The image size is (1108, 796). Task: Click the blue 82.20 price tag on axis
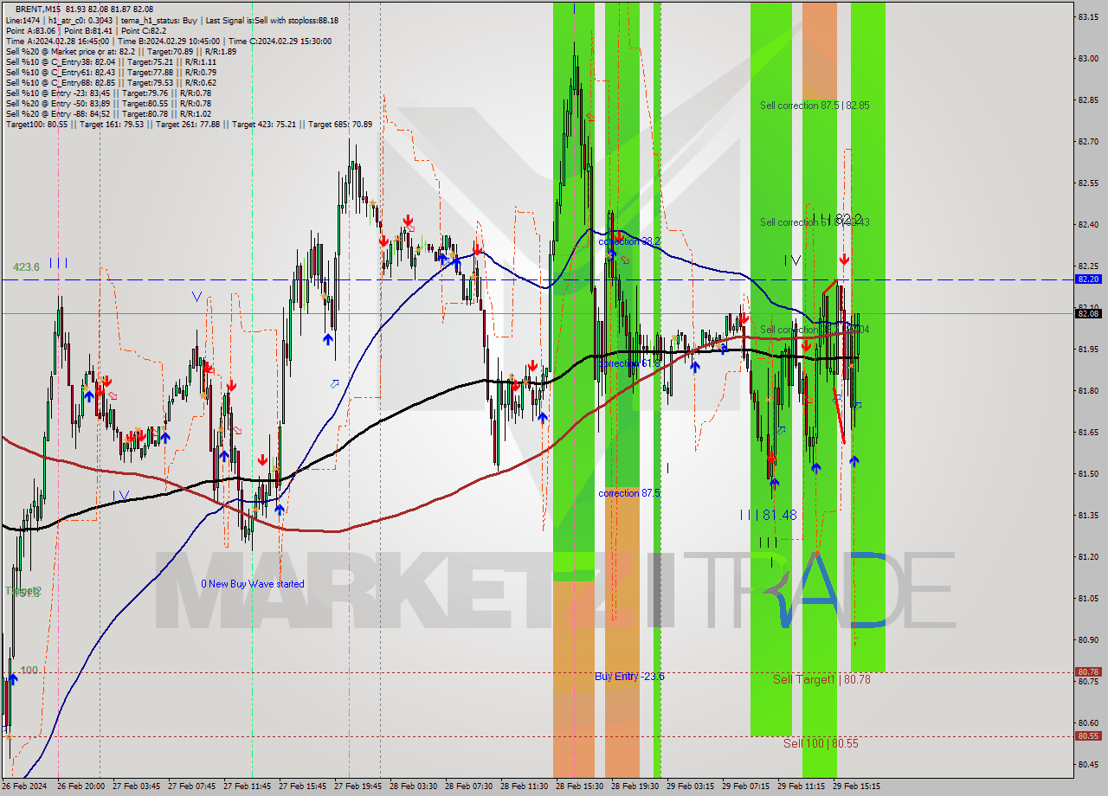pyautogui.click(x=1088, y=279)
